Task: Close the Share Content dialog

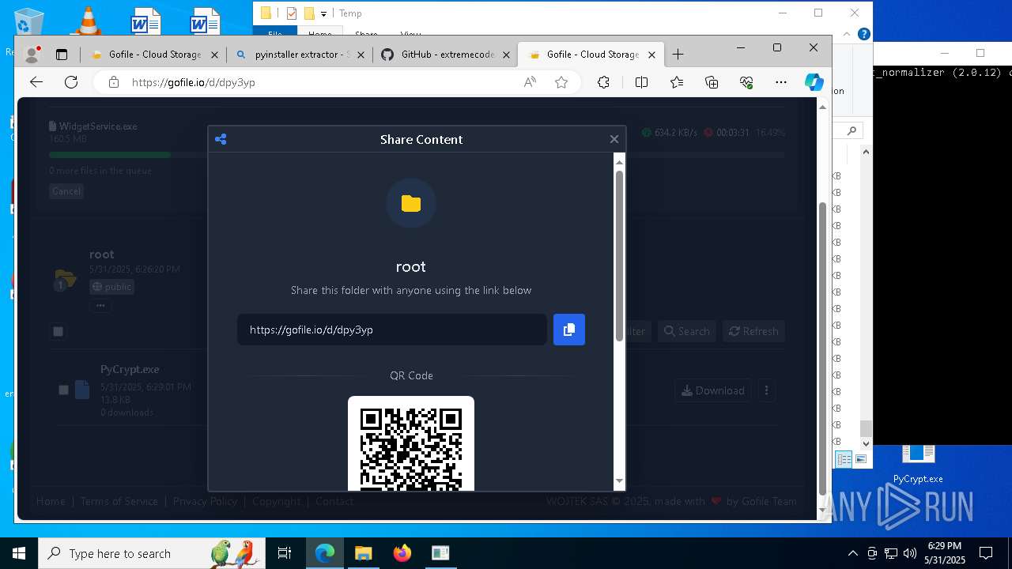Action: click(x=614, y=139)
